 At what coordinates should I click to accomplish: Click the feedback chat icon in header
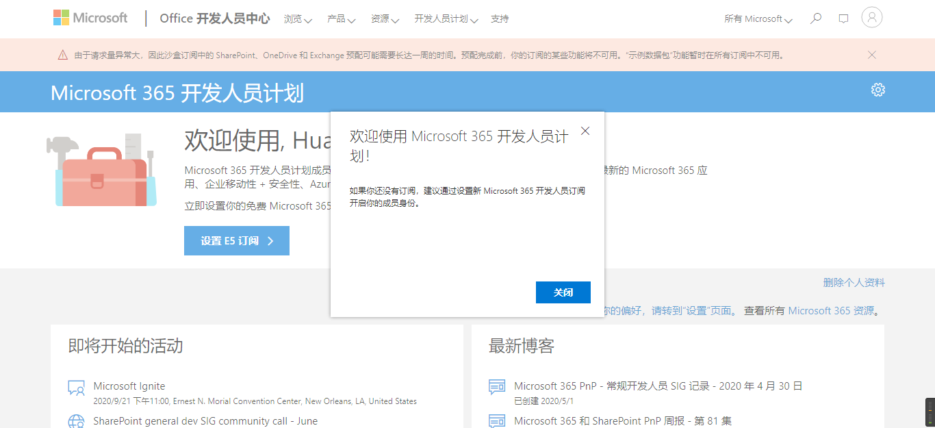tap(843, 19)
